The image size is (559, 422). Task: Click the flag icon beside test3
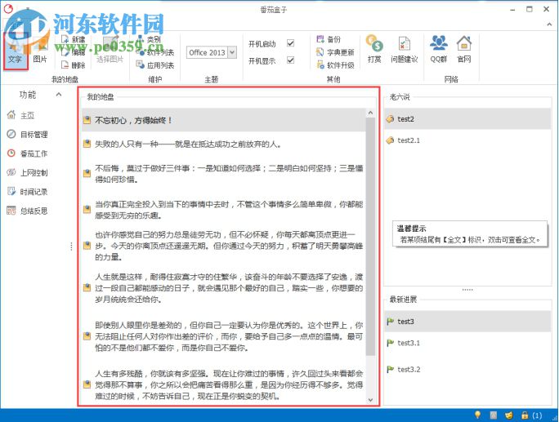pos(391,322)
